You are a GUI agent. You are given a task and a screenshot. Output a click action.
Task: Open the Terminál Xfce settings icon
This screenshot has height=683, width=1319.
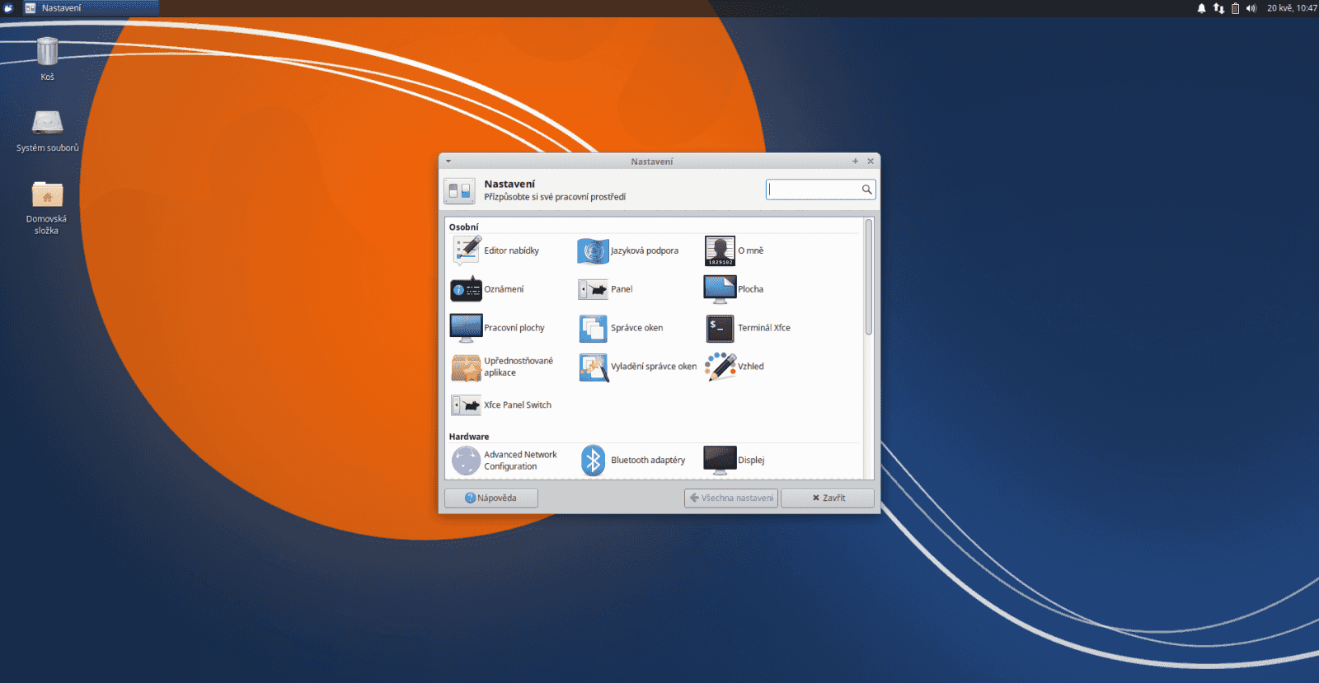tap(720, 328)
